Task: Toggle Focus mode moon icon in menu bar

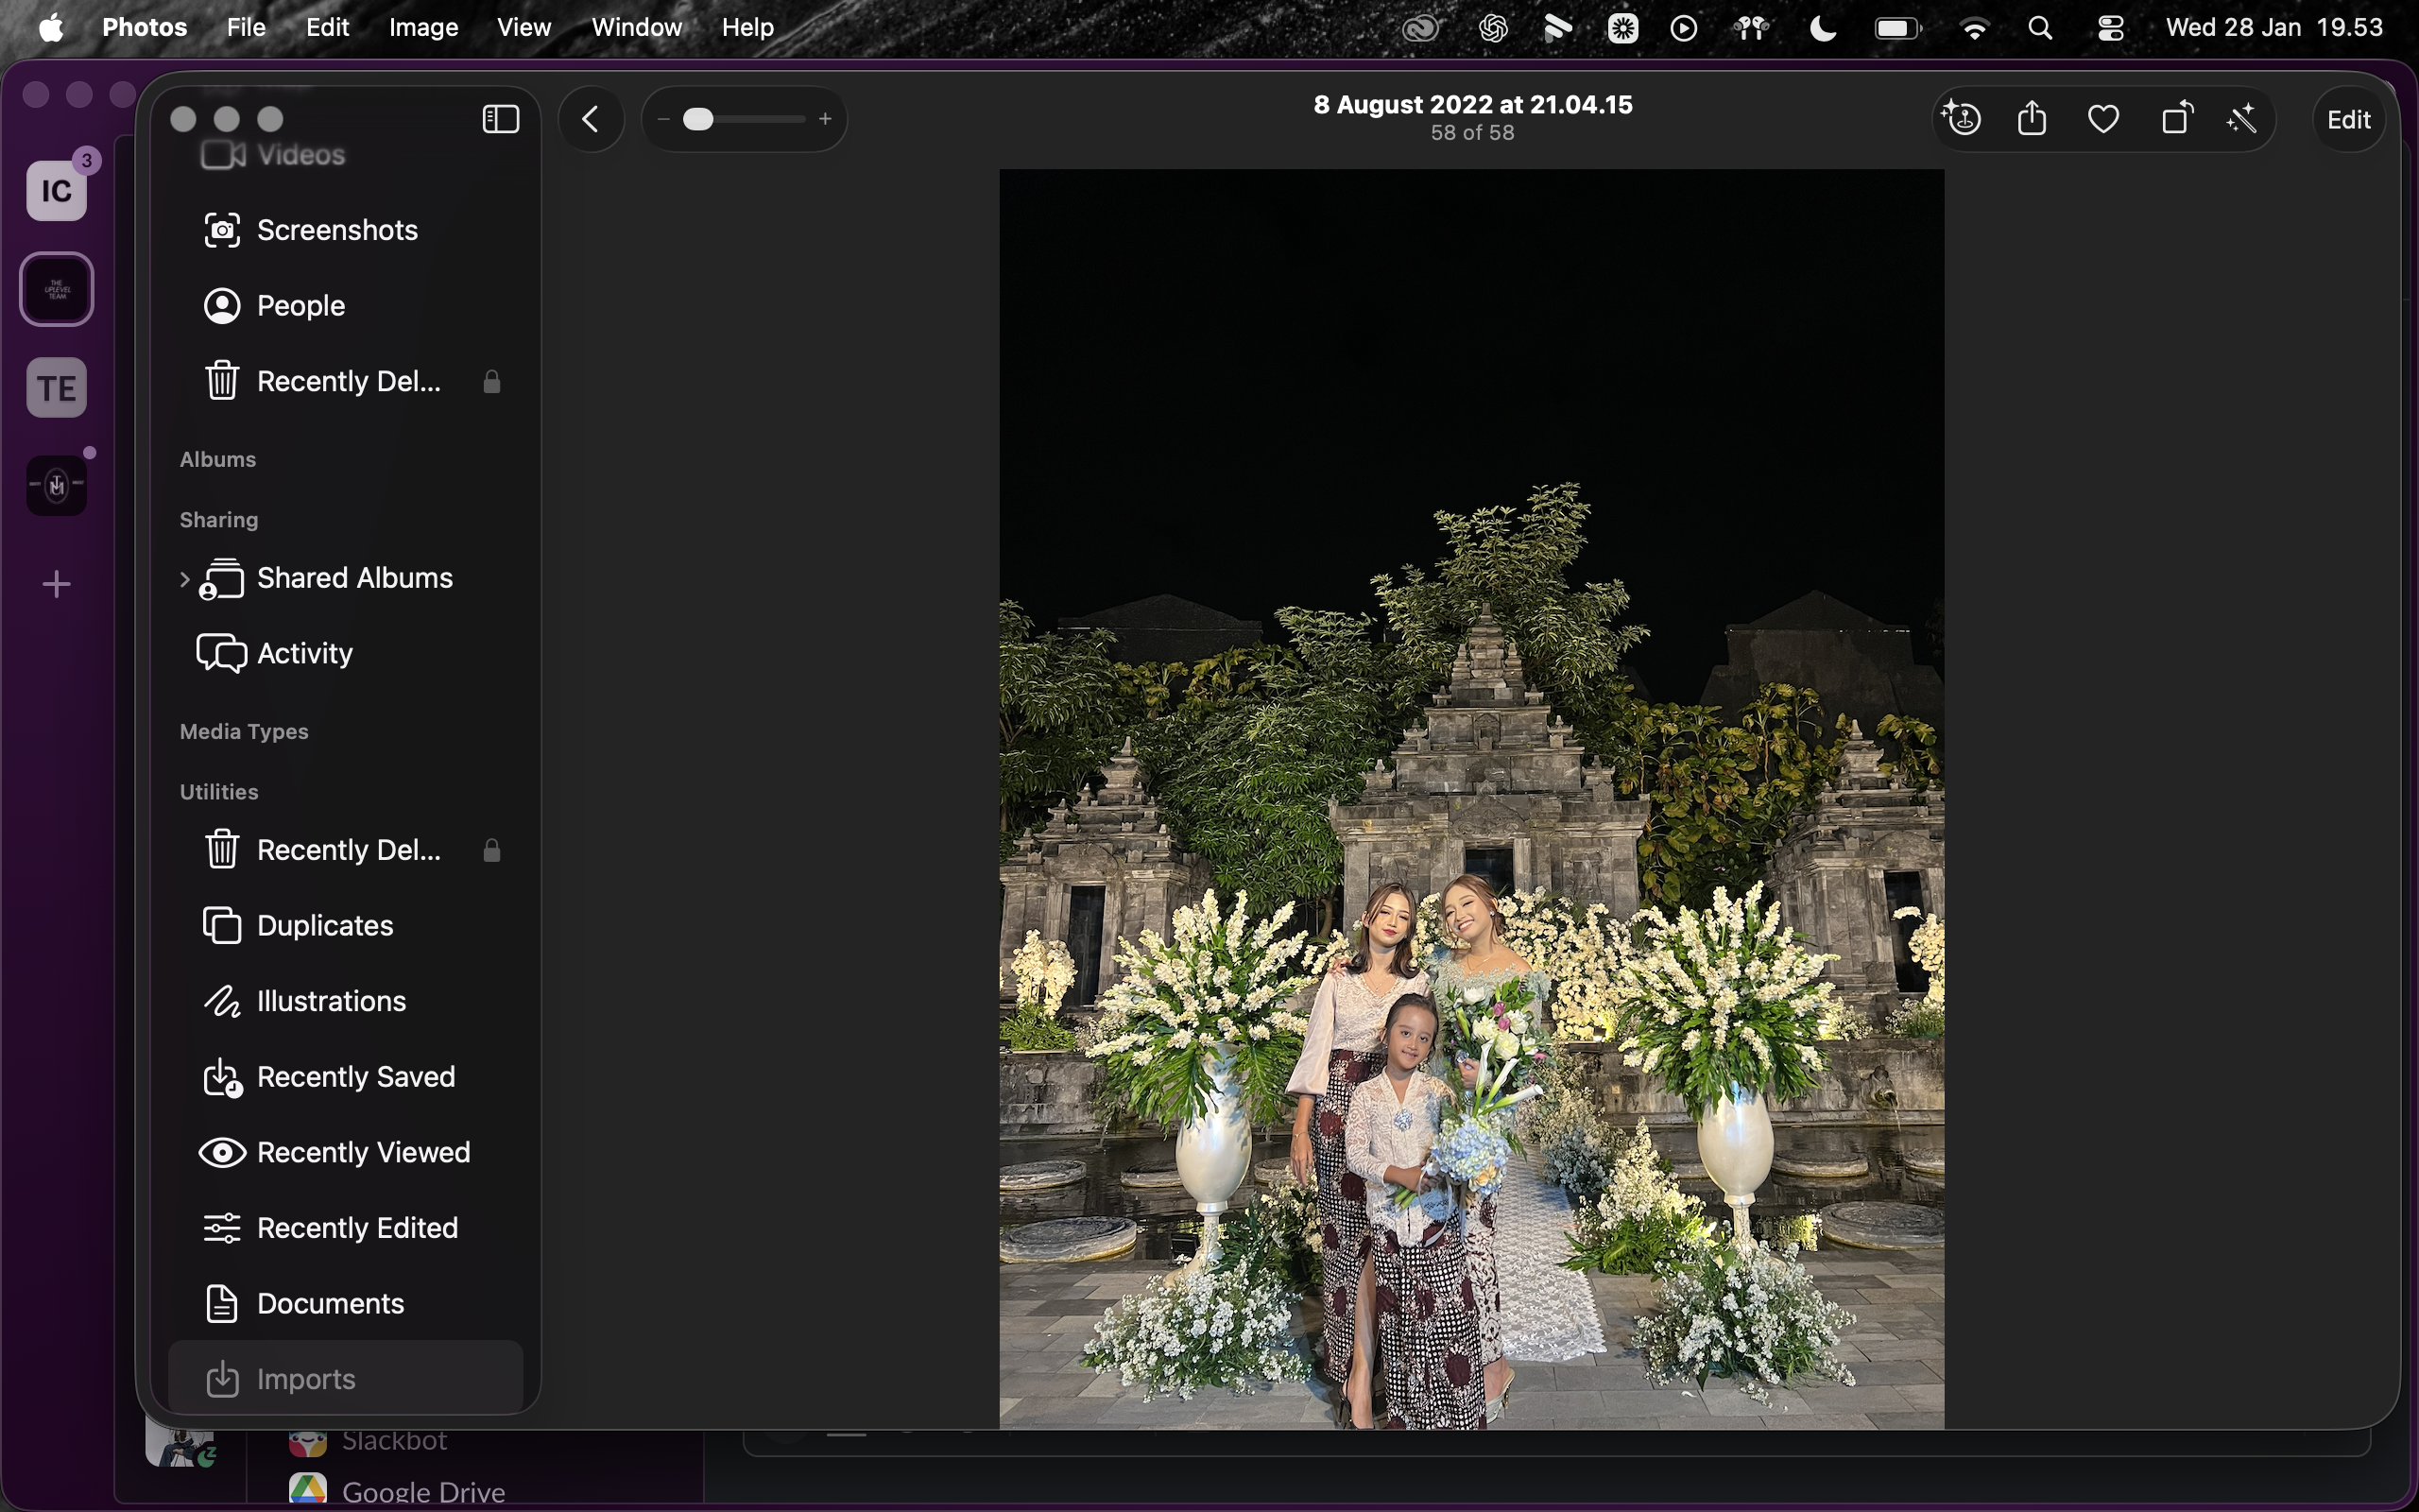Action: (x=1822, y=28)
